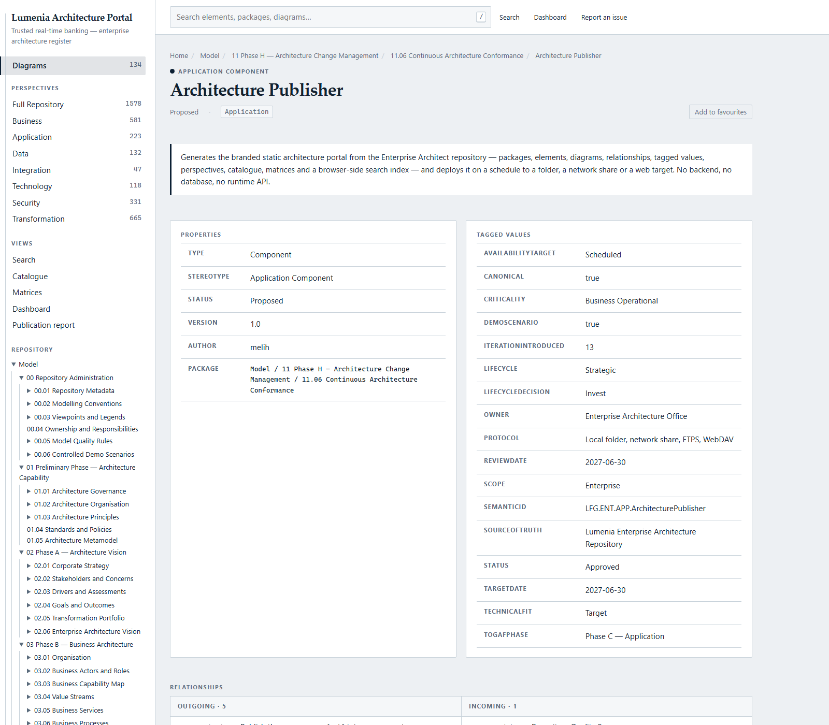
Task: Open 00.06 Controlled Demo Scenarios item
Action: tap(84, 455)
